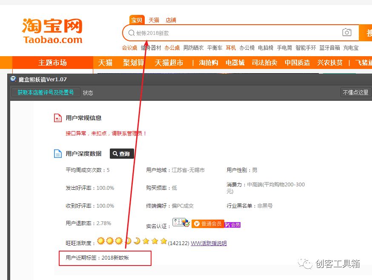372x280 pixels.
Task: Click the 用户常规信息 document icon
Action: point(58,118)
